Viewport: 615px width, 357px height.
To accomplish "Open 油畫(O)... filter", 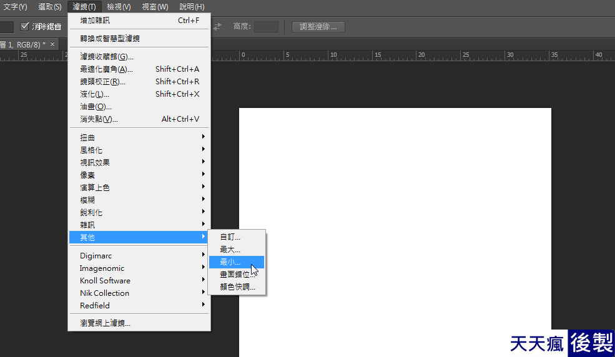I will tap(139, 107).
